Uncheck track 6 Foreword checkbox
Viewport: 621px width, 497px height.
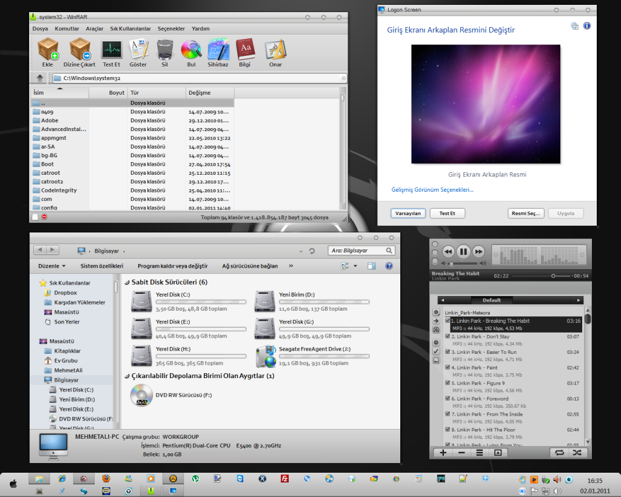pos(448,398)
